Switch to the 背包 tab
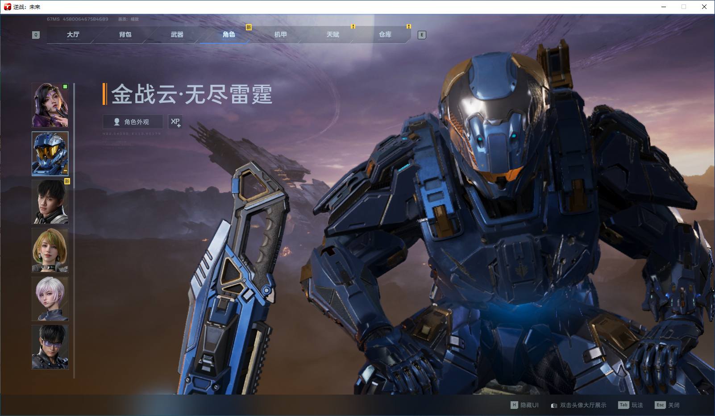This screenshot has height=416, width=715. 125,34
